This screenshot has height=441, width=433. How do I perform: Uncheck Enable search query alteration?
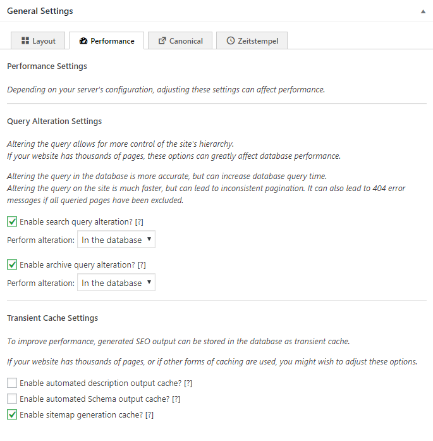pyautogui.click(x=12, y=221)
